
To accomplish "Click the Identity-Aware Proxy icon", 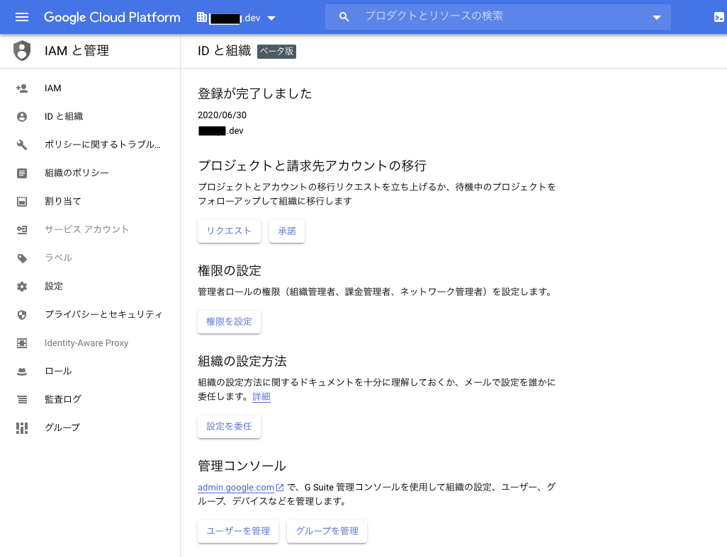I will [22, 343].
